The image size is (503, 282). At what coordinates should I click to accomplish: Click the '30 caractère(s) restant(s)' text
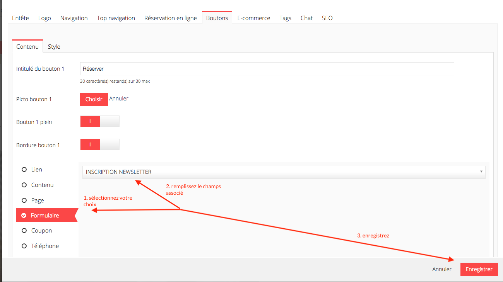115,82
